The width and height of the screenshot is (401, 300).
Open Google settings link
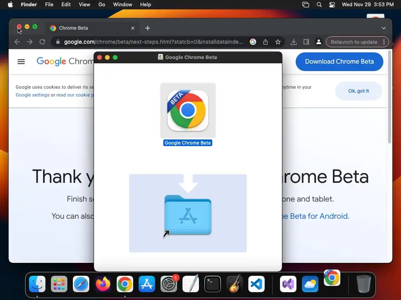coord(33,95)
